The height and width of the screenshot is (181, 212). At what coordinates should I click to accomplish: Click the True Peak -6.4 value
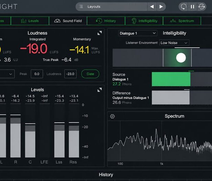tap(66, 60)
